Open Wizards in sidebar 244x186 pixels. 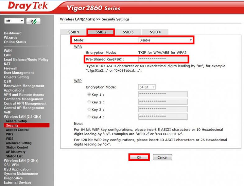11,38
